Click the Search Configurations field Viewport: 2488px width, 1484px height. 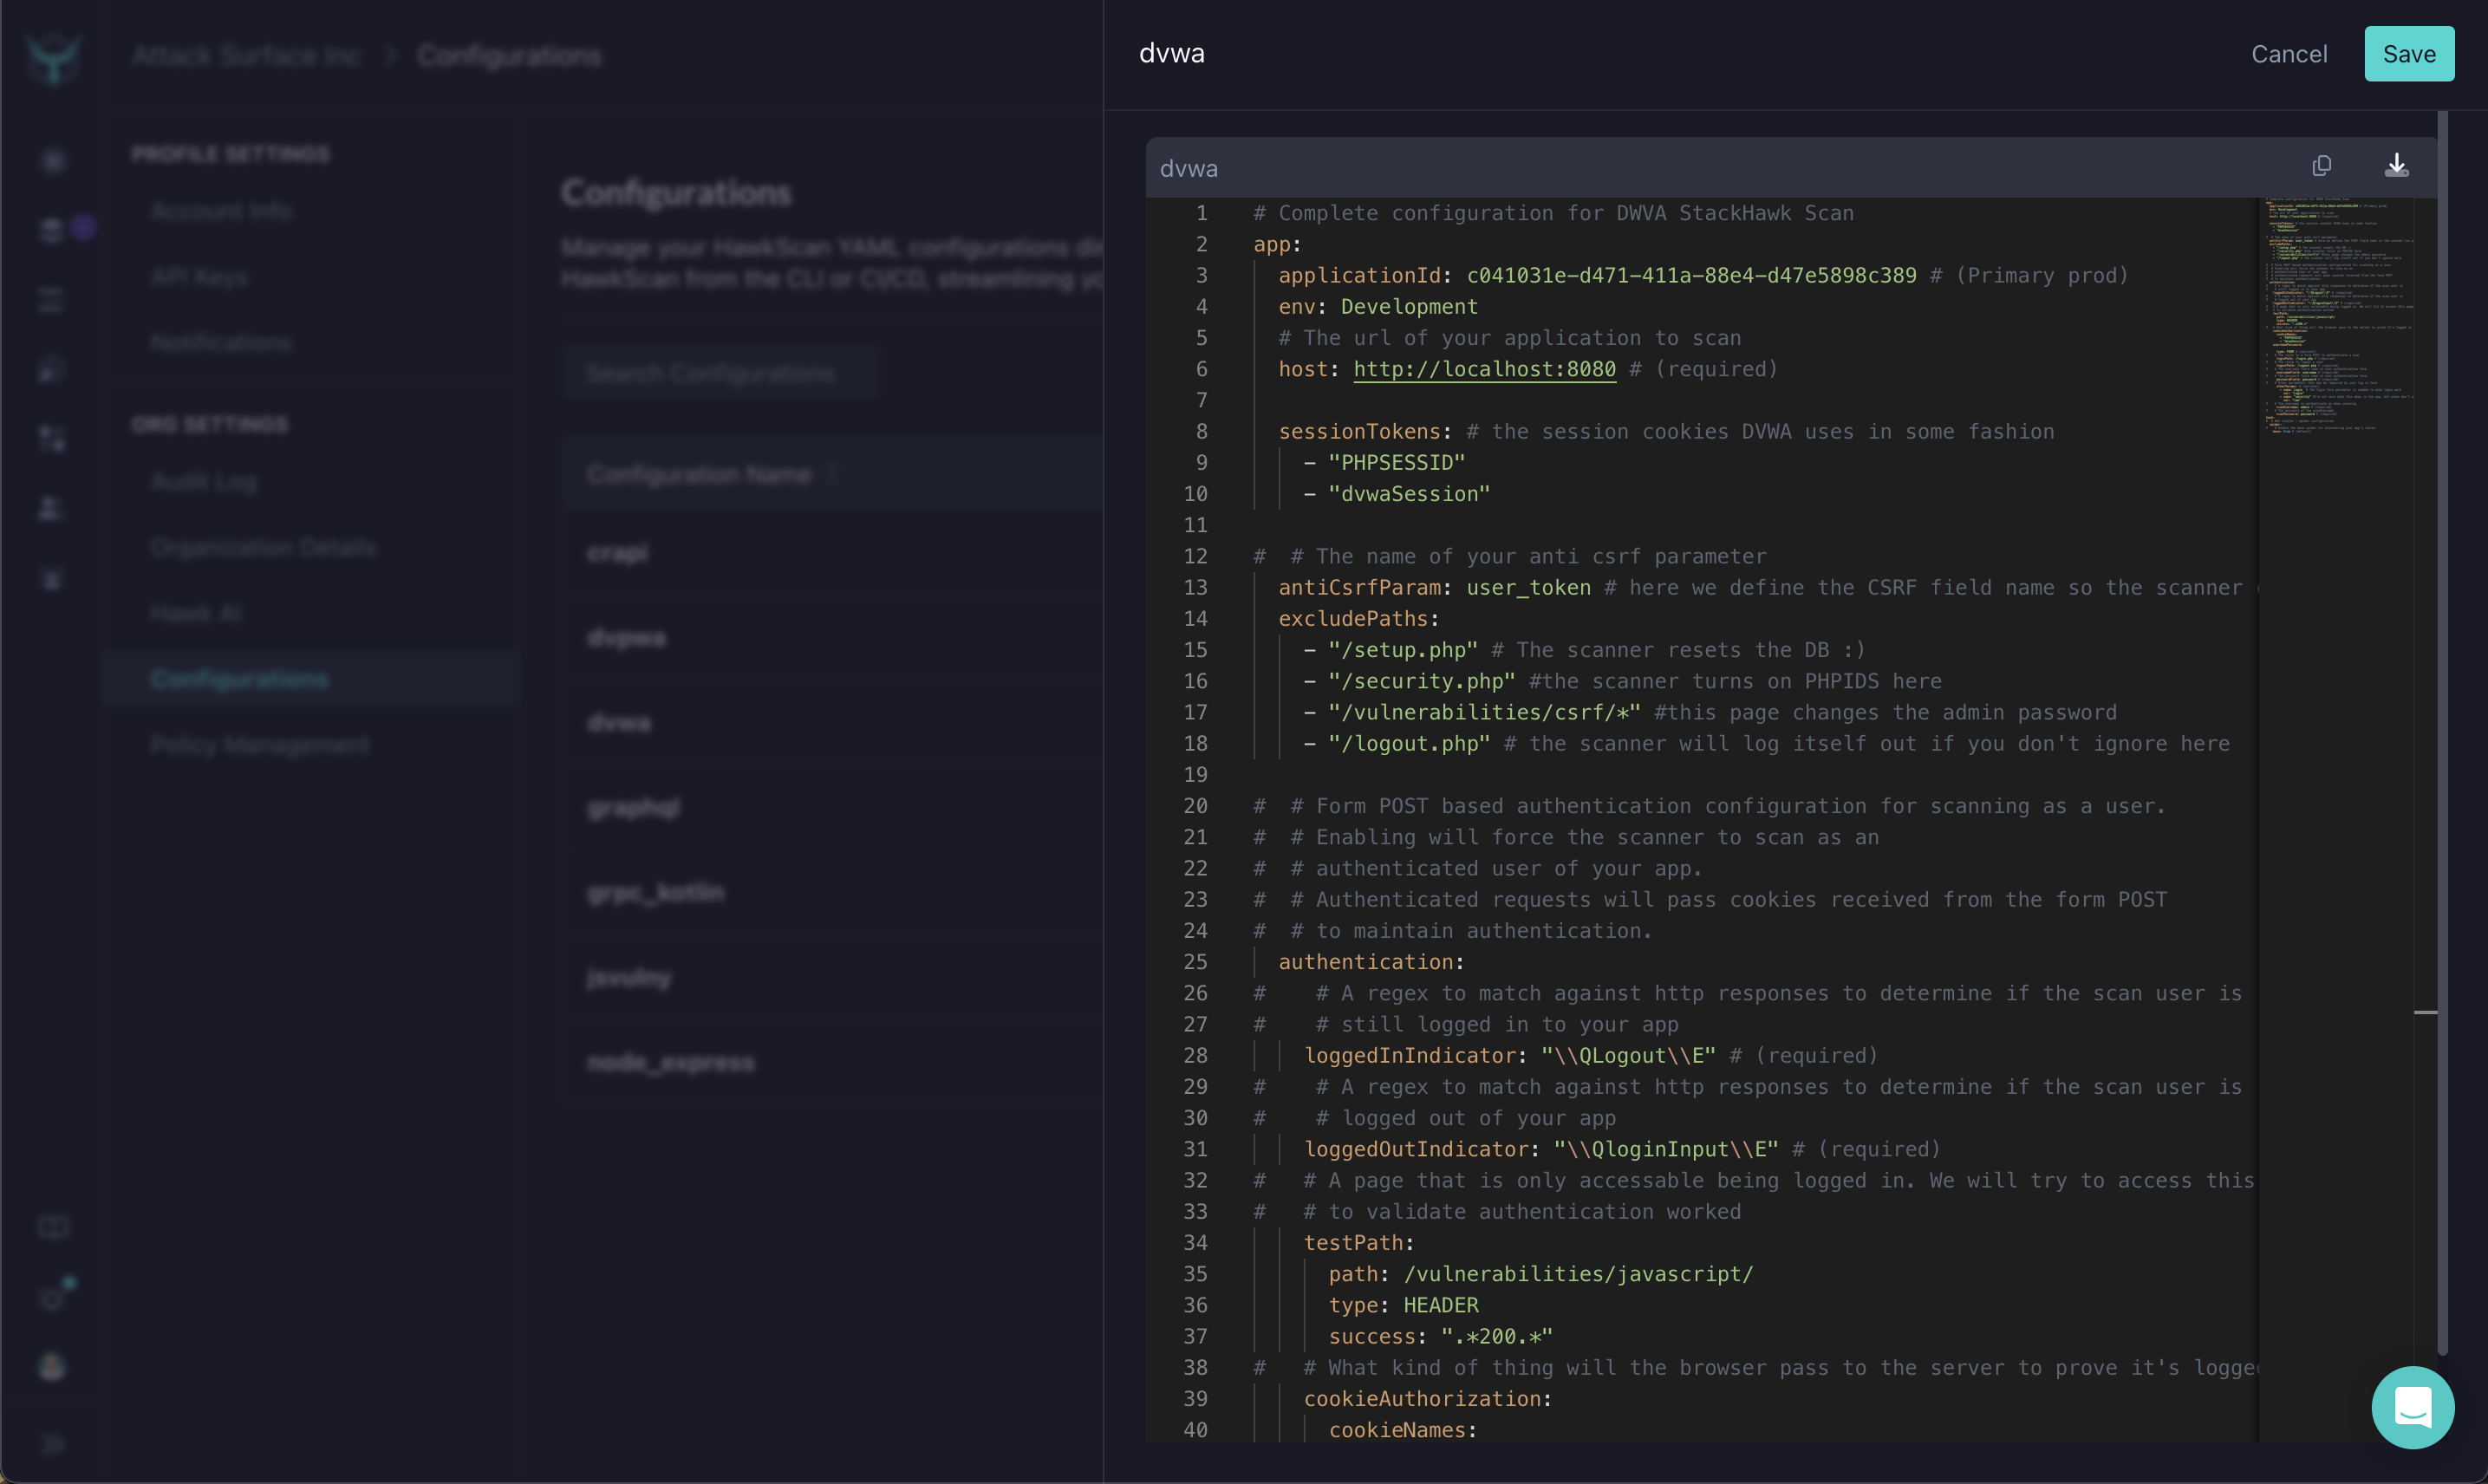720,373
